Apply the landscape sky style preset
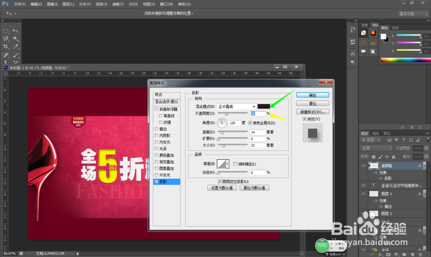The width and height of the screenshot is (431, 257). (x=364, y=52)
